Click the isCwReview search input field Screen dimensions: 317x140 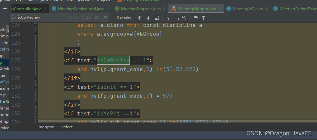[43, 17]
